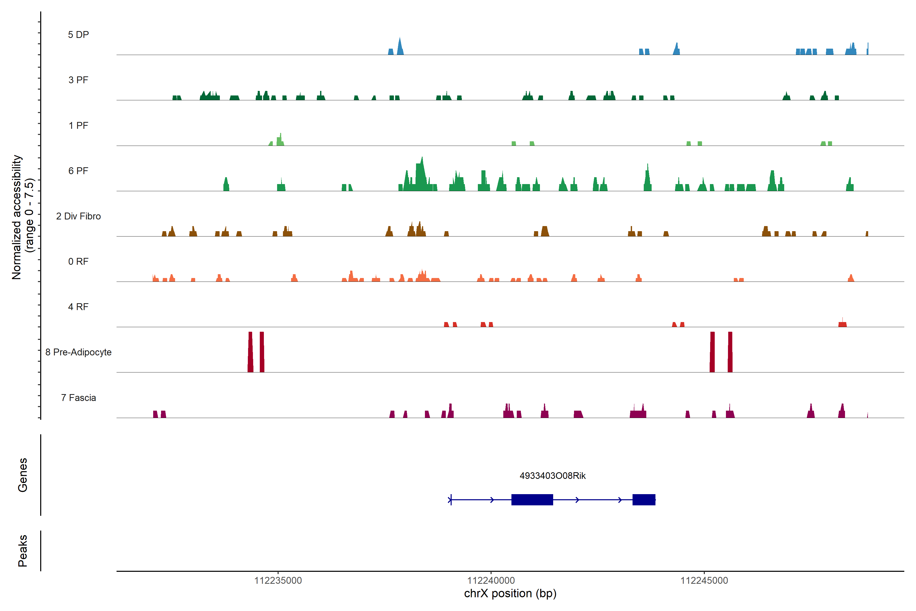Image resolution: width=916 pixels, height=611 pixels.
Task: Click the large first exon of 4933403O08Rik
Action: [x=532, y=499]
